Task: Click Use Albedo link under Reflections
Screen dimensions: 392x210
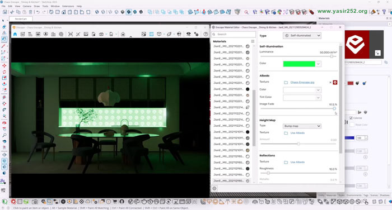Action: click(x=297, y=163)
